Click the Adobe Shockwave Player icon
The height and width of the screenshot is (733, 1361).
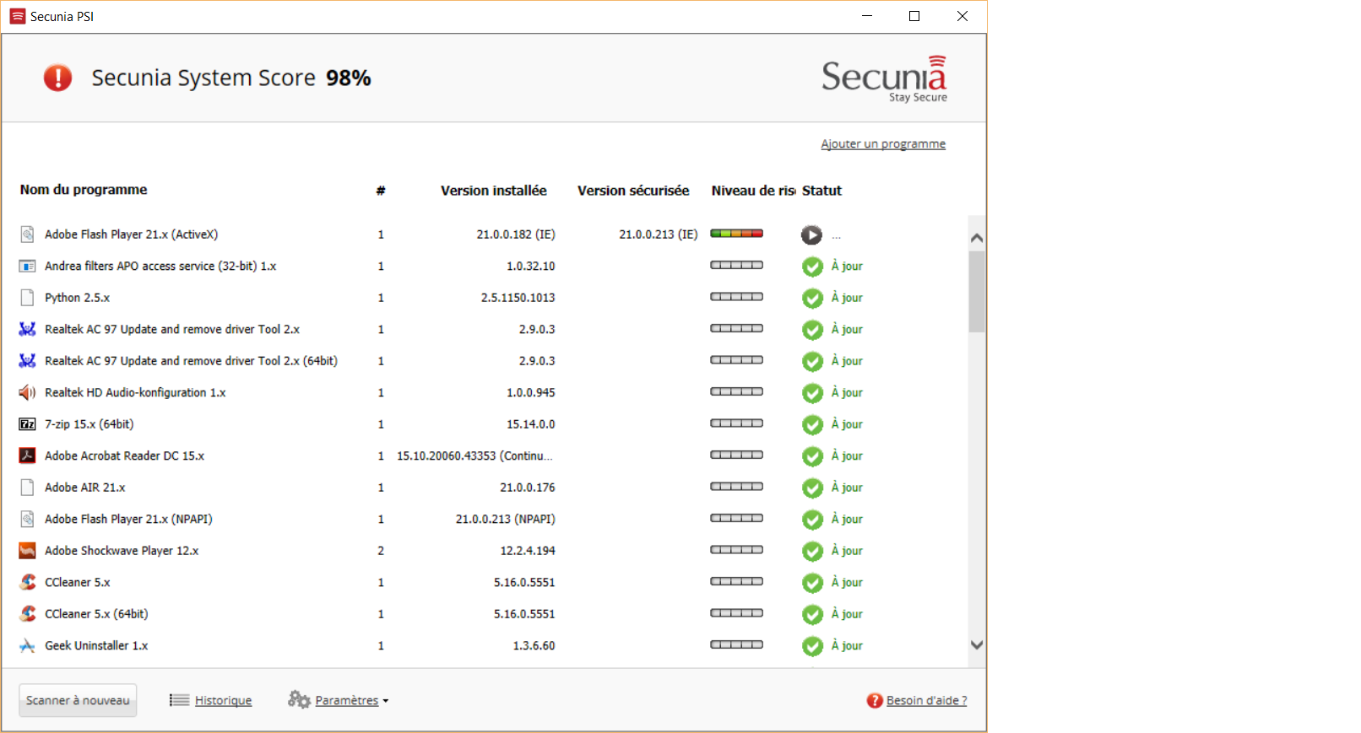click(27, 551)
